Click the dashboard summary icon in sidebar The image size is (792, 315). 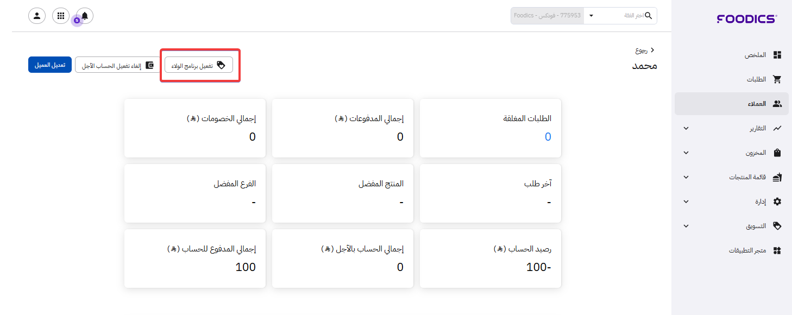coord(777,55)
